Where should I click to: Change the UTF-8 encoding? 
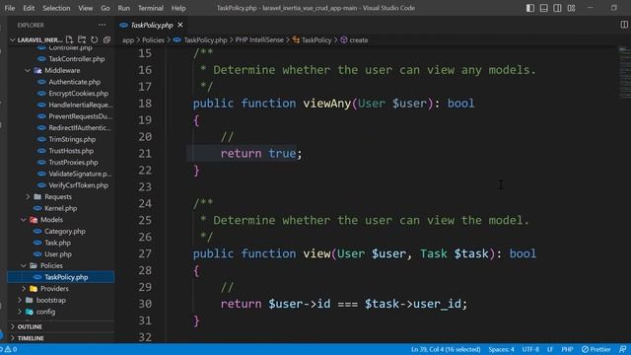click(530, 349)
